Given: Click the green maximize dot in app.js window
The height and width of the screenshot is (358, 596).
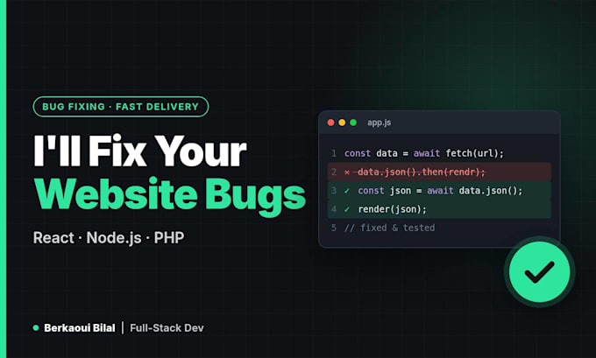Looking at the screenshot, I should click(353, 123).
